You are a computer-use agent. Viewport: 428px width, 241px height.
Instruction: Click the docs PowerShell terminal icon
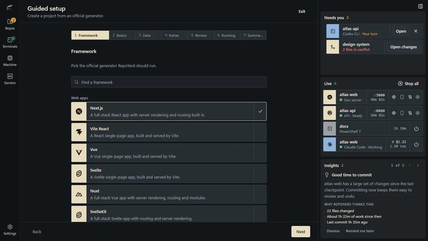coord(330,129)
